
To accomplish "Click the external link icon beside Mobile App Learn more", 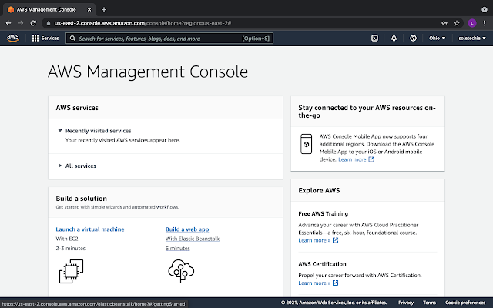I will click(371, 159).
